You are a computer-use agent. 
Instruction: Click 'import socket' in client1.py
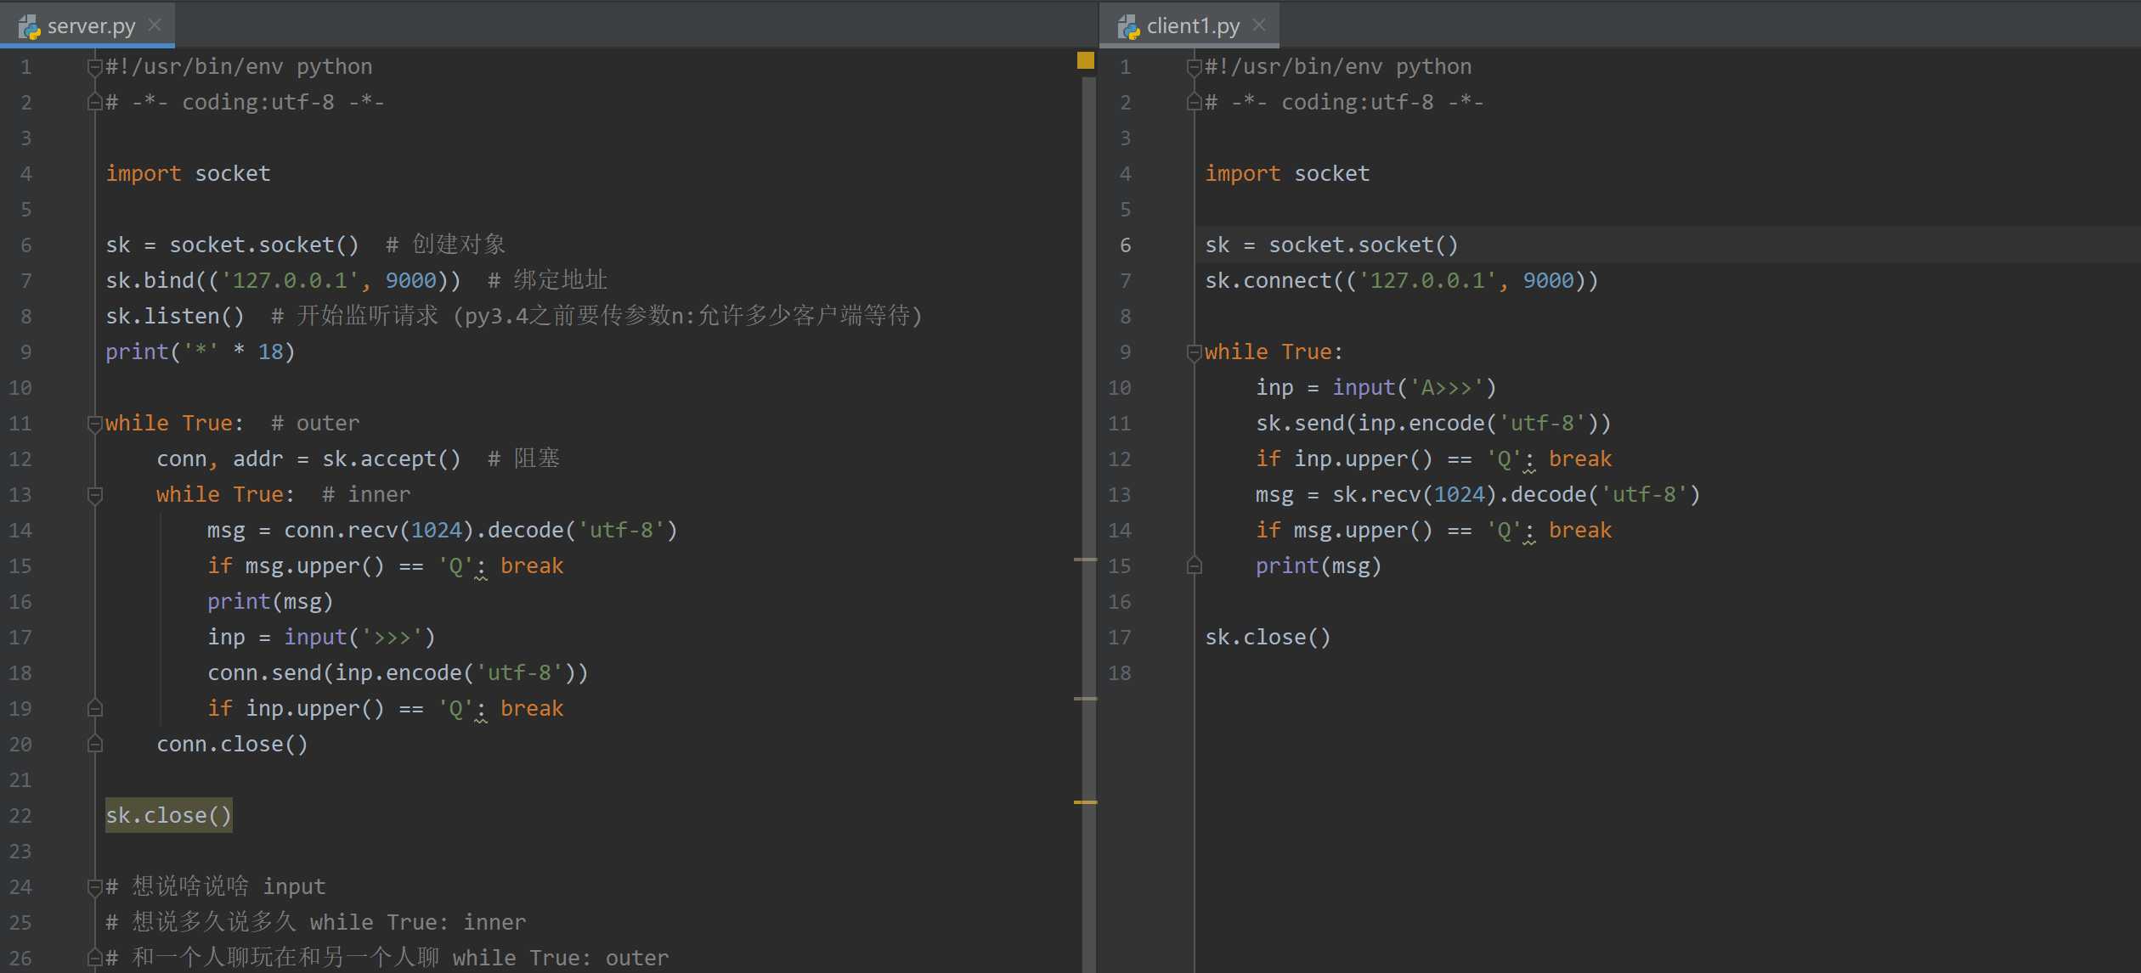pos(1287,174)
